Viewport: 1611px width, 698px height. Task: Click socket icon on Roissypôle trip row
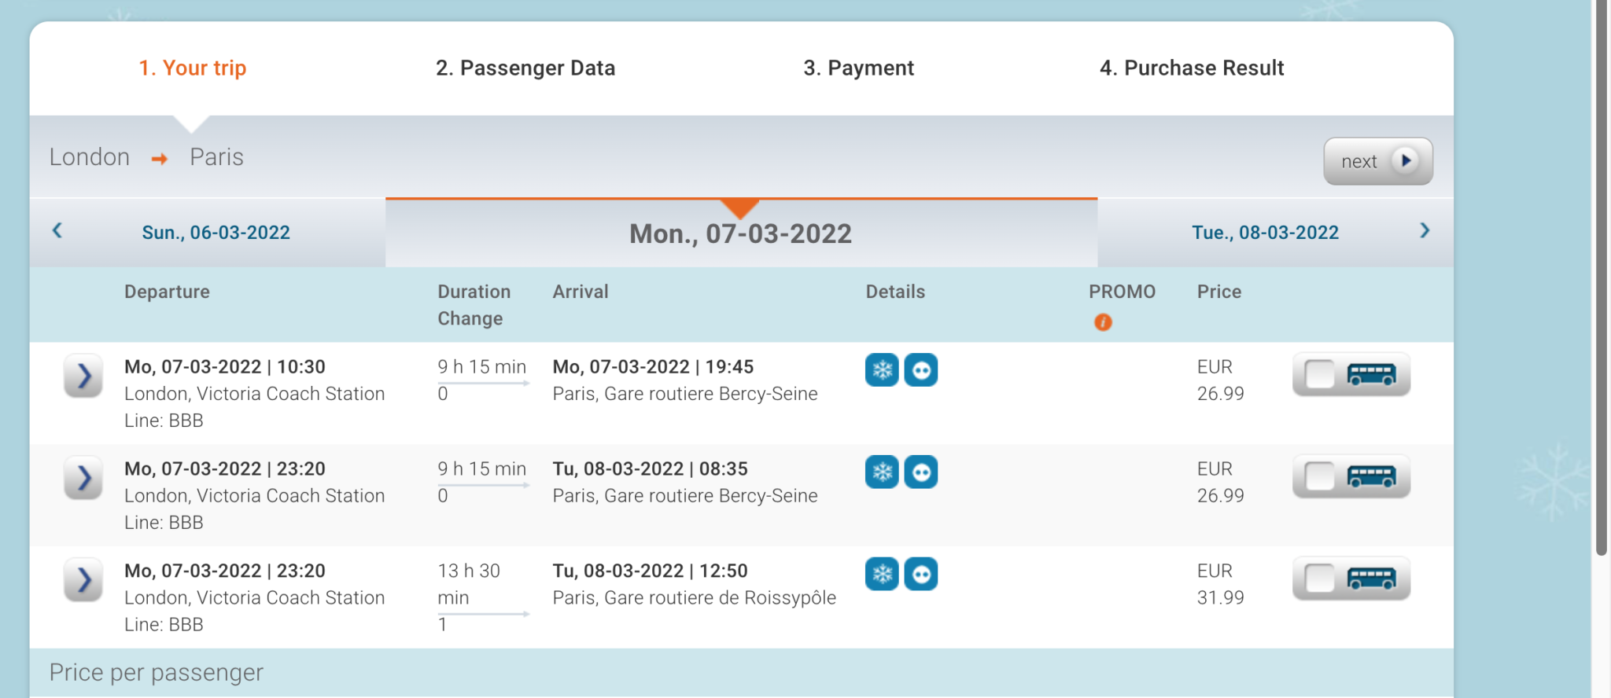pyautogui.click(x=921, y=574)
